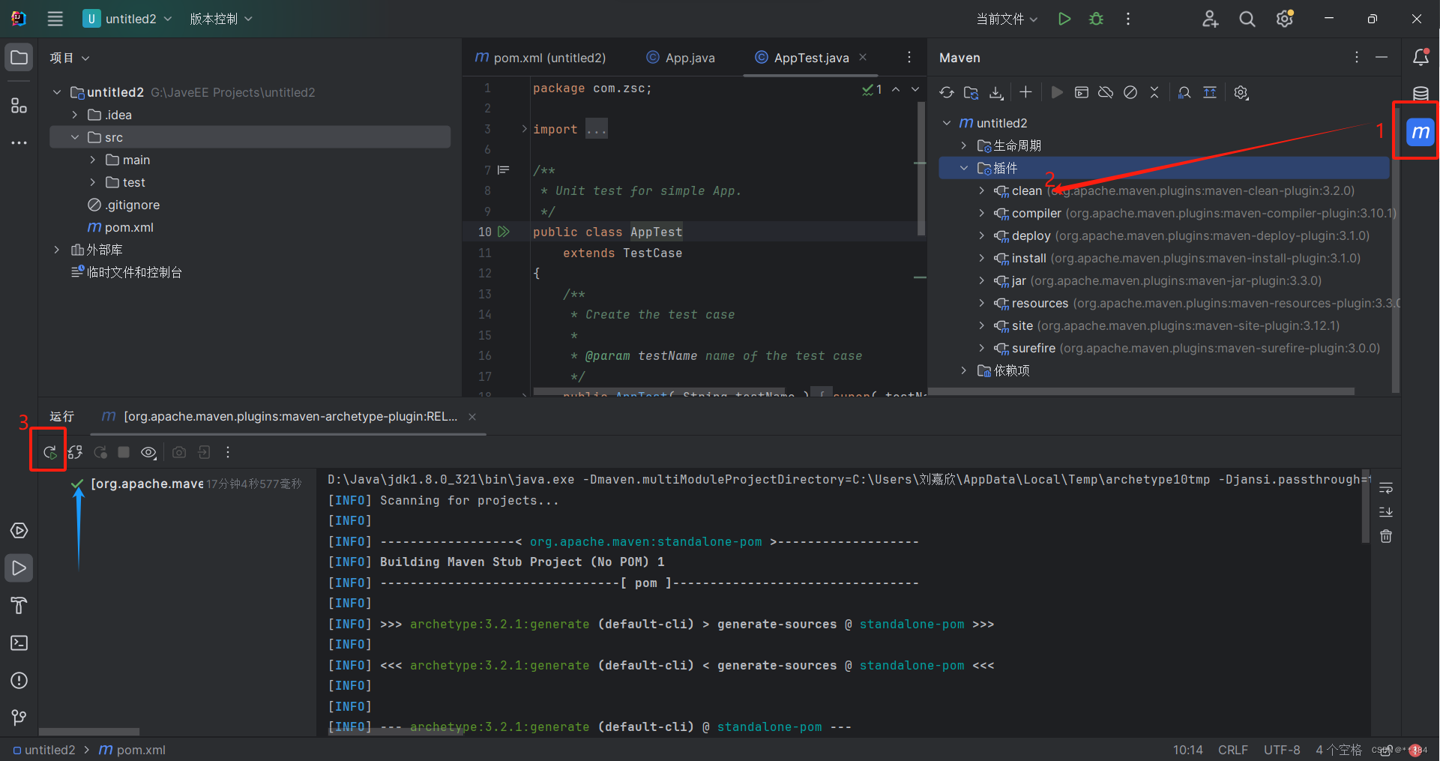
Task: Select pom.xml in project tree
Action: (120, 227)
